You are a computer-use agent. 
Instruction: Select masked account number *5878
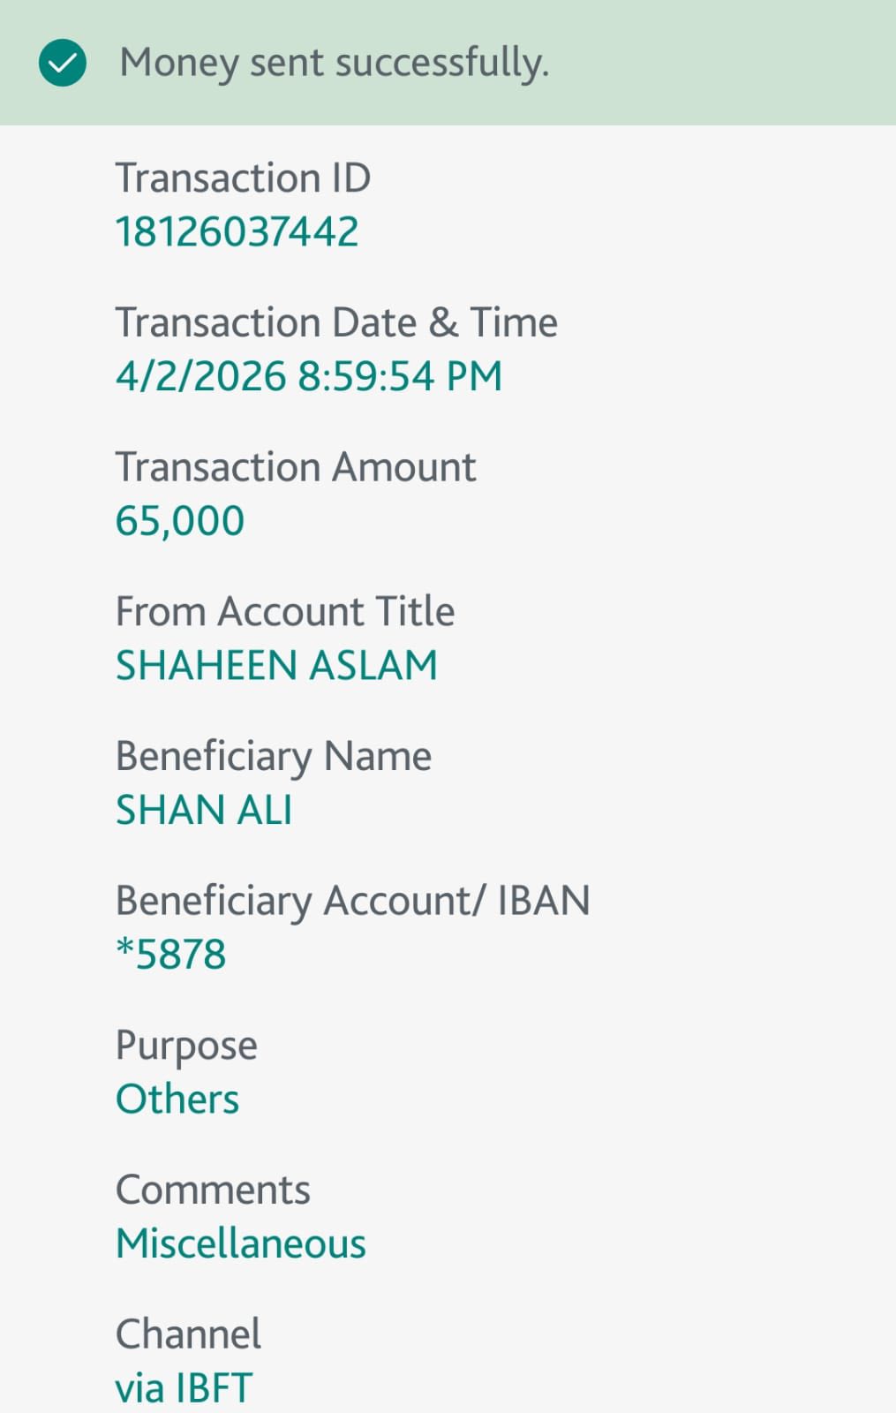click(171, 954)
